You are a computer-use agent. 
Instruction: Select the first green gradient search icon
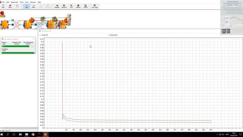click(43, 19)
